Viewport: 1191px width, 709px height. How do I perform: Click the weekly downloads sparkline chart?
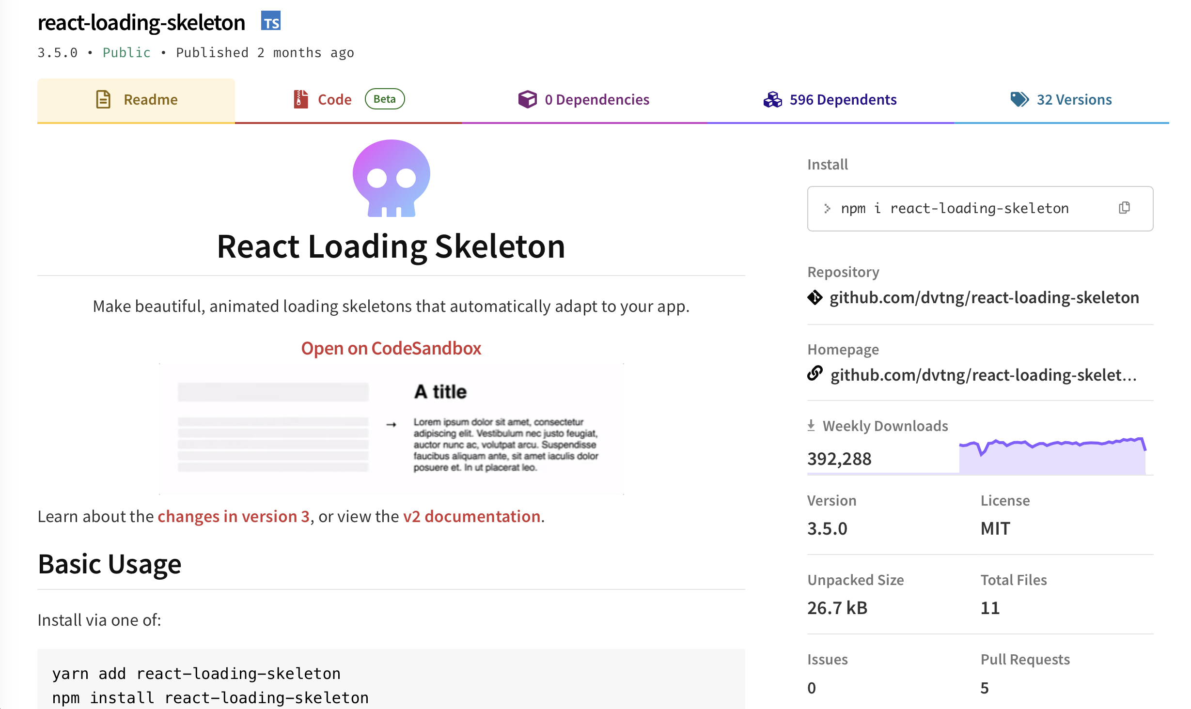(x=1052, y=455)
